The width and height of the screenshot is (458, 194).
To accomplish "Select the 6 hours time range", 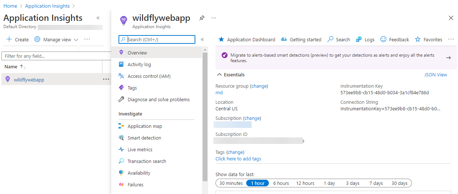I will (281, 183).
